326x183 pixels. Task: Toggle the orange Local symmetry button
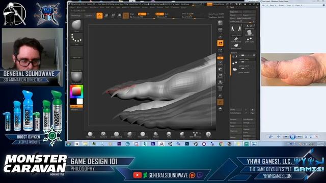[x=220, y=43]
